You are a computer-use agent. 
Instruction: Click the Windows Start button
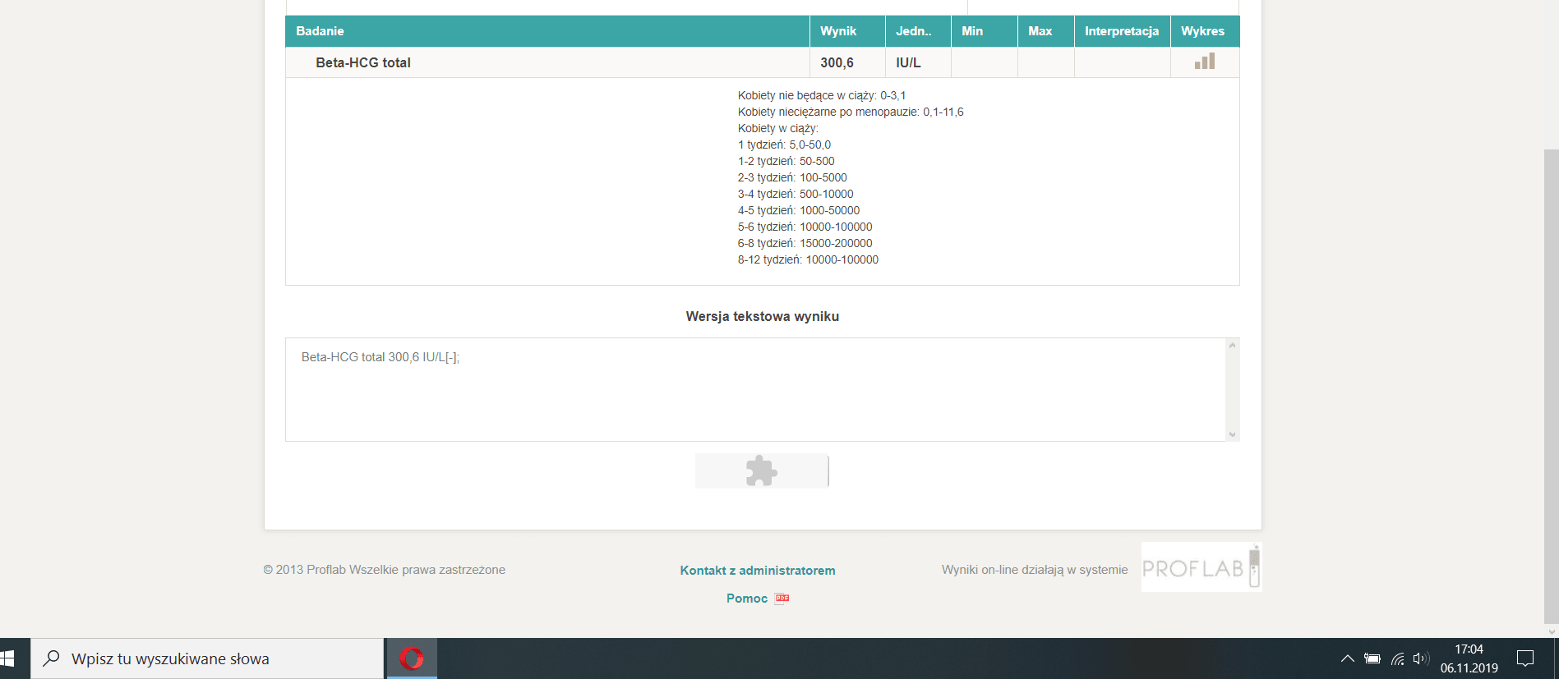pyautogui.click(x=8, y=658)
